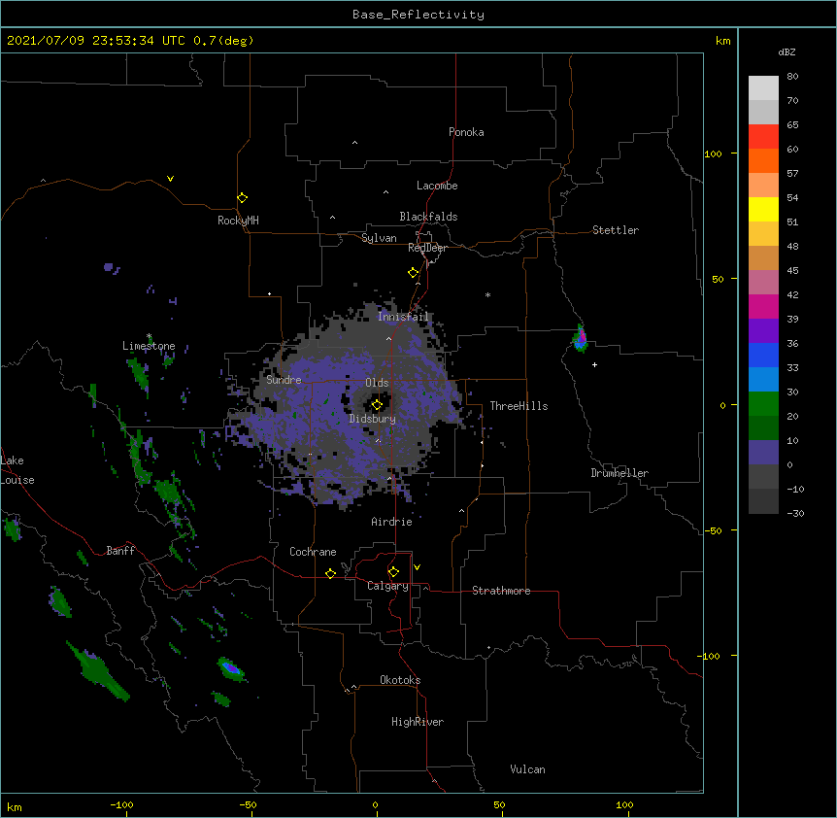837x818 pixels.
Task: Click the yellow V marker northwest of RockyMH
Action: [x=170, y=179]
